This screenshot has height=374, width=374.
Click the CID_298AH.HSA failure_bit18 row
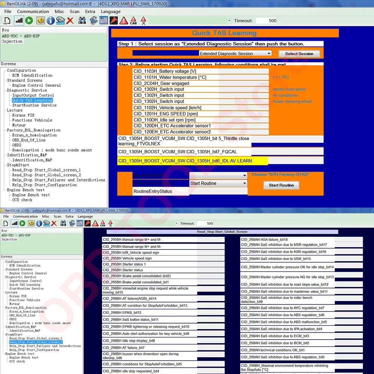tap(302, 240)
